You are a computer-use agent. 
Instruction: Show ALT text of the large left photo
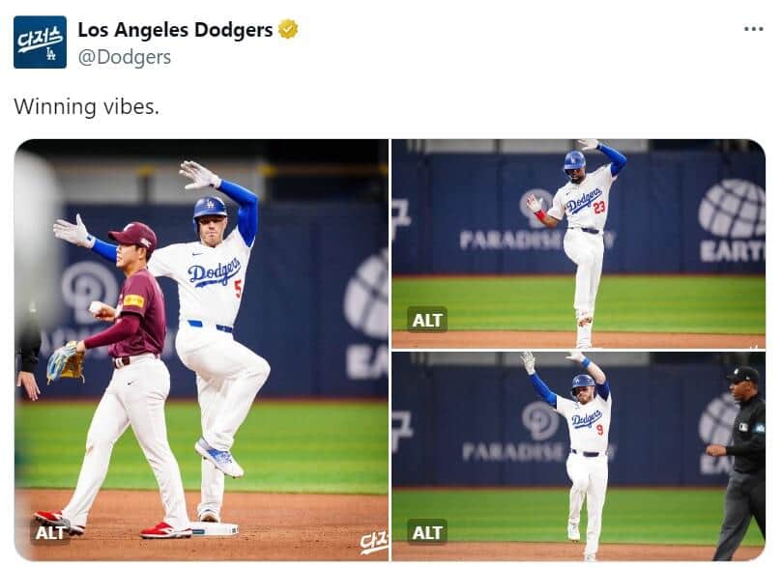point(50,532)
